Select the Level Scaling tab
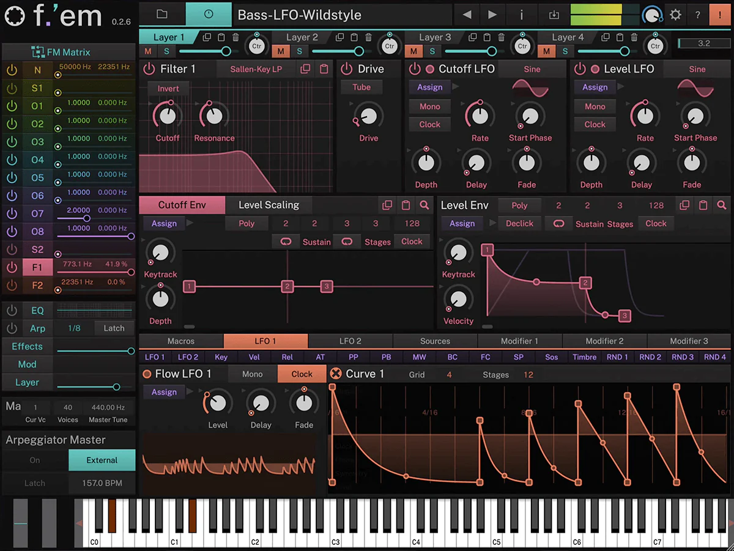 [x=269, y=205]
